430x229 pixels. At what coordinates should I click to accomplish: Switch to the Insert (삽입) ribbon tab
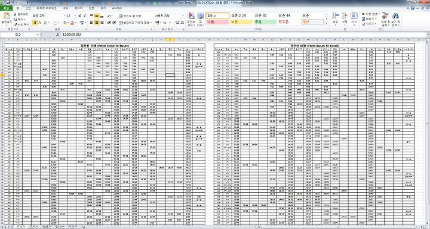[x=28, y=8]
